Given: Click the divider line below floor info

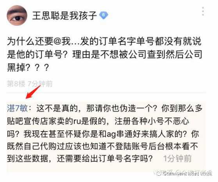Looking at the screenshot, I should tap(106, 93).
